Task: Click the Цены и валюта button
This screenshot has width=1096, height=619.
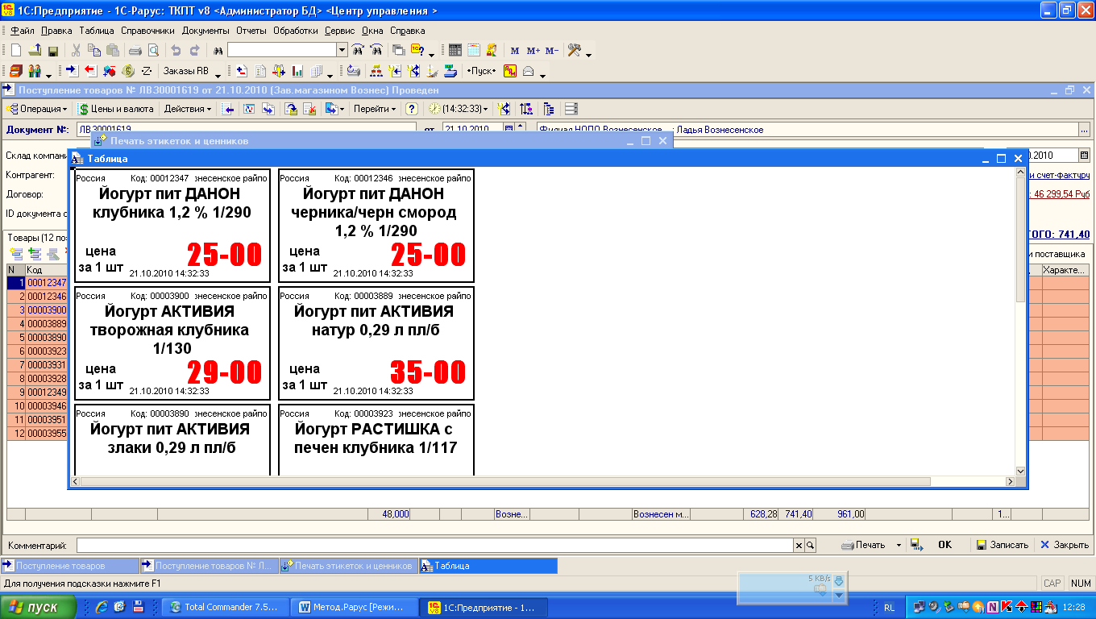Action: click(115, 109)
